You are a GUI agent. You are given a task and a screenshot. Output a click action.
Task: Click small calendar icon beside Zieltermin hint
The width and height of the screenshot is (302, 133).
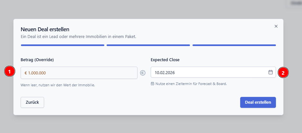[152, 84]
